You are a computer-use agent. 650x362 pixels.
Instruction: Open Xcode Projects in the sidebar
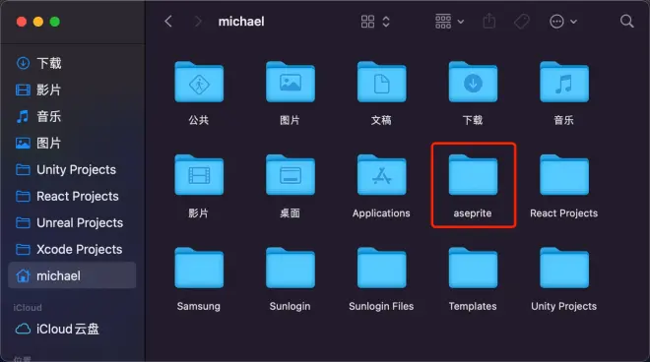pos(72,249)
